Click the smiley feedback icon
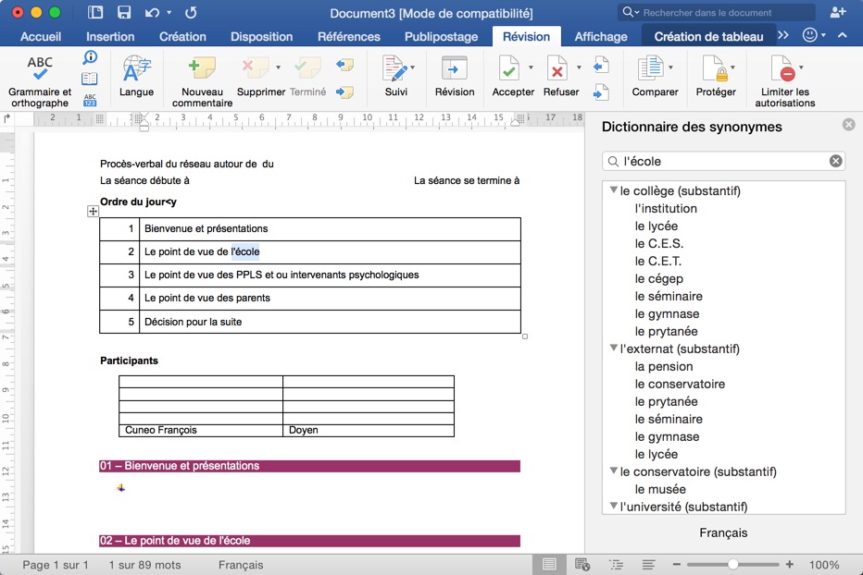The width and height of the screenshot is (863, 575). (809, 35)
